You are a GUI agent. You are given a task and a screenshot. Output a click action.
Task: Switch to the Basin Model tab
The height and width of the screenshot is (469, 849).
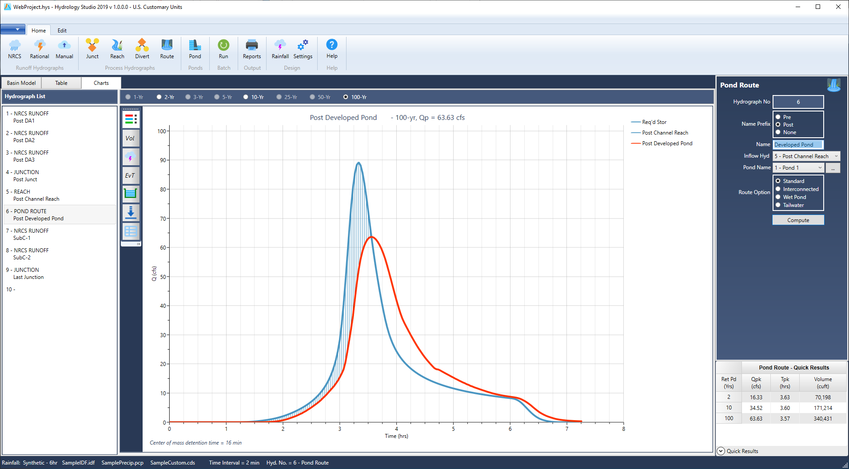[x=21, y=83]
